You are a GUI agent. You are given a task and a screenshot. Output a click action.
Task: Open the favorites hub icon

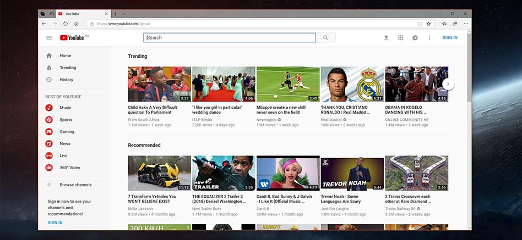click(x=444, y=24)
